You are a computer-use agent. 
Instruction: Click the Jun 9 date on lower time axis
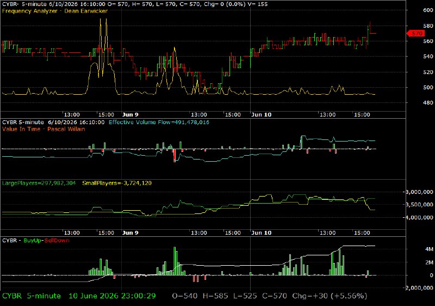tap(130, 232)
